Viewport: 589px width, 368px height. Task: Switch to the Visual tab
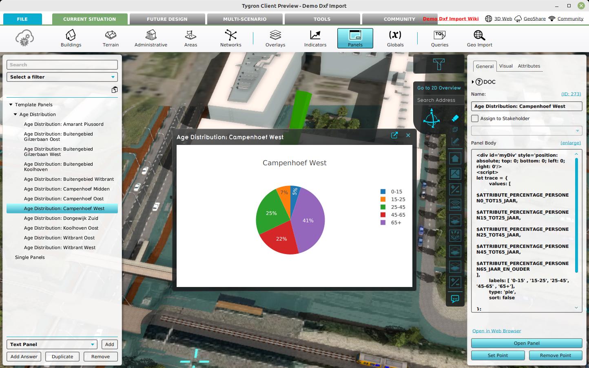click(x=506, y=66)
